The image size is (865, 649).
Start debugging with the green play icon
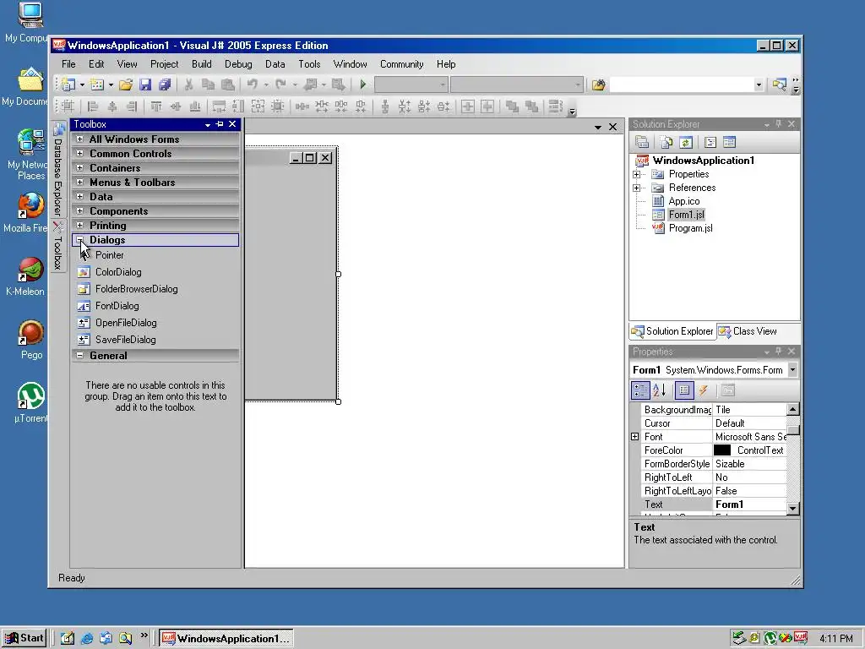[x=363, y=85]
